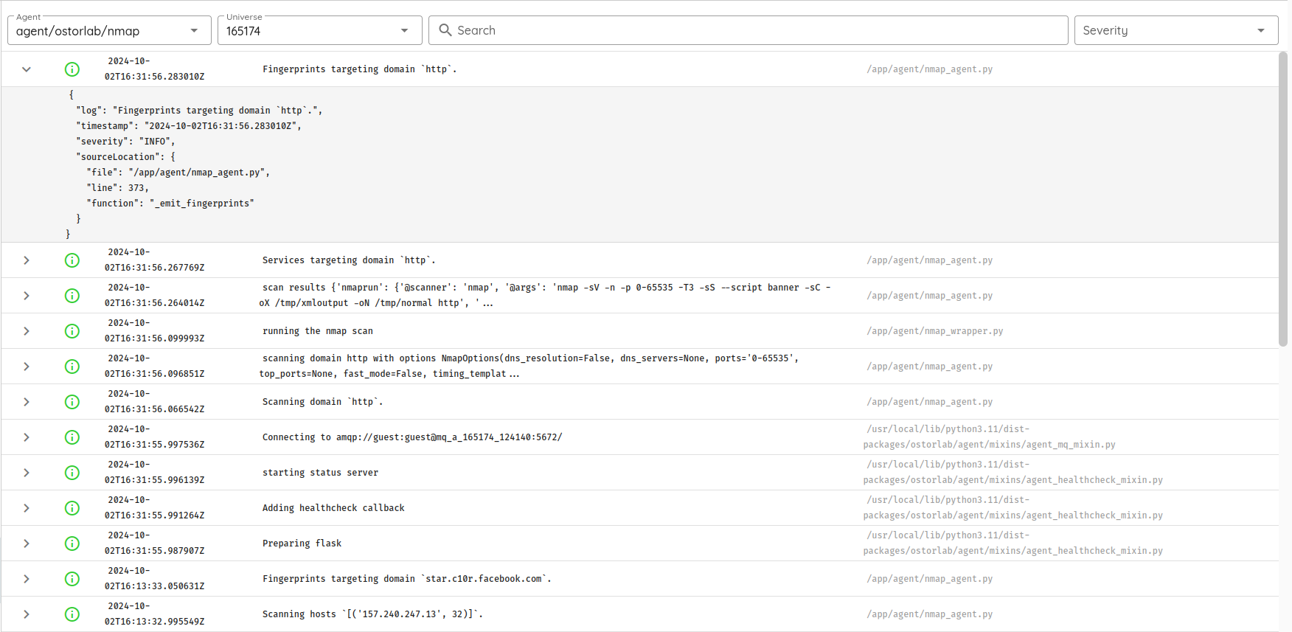Screen dimensions: 1292x632
Task: Click the scan results nmaprun message text
Action: pyautogui.click(x=545, y=296)
